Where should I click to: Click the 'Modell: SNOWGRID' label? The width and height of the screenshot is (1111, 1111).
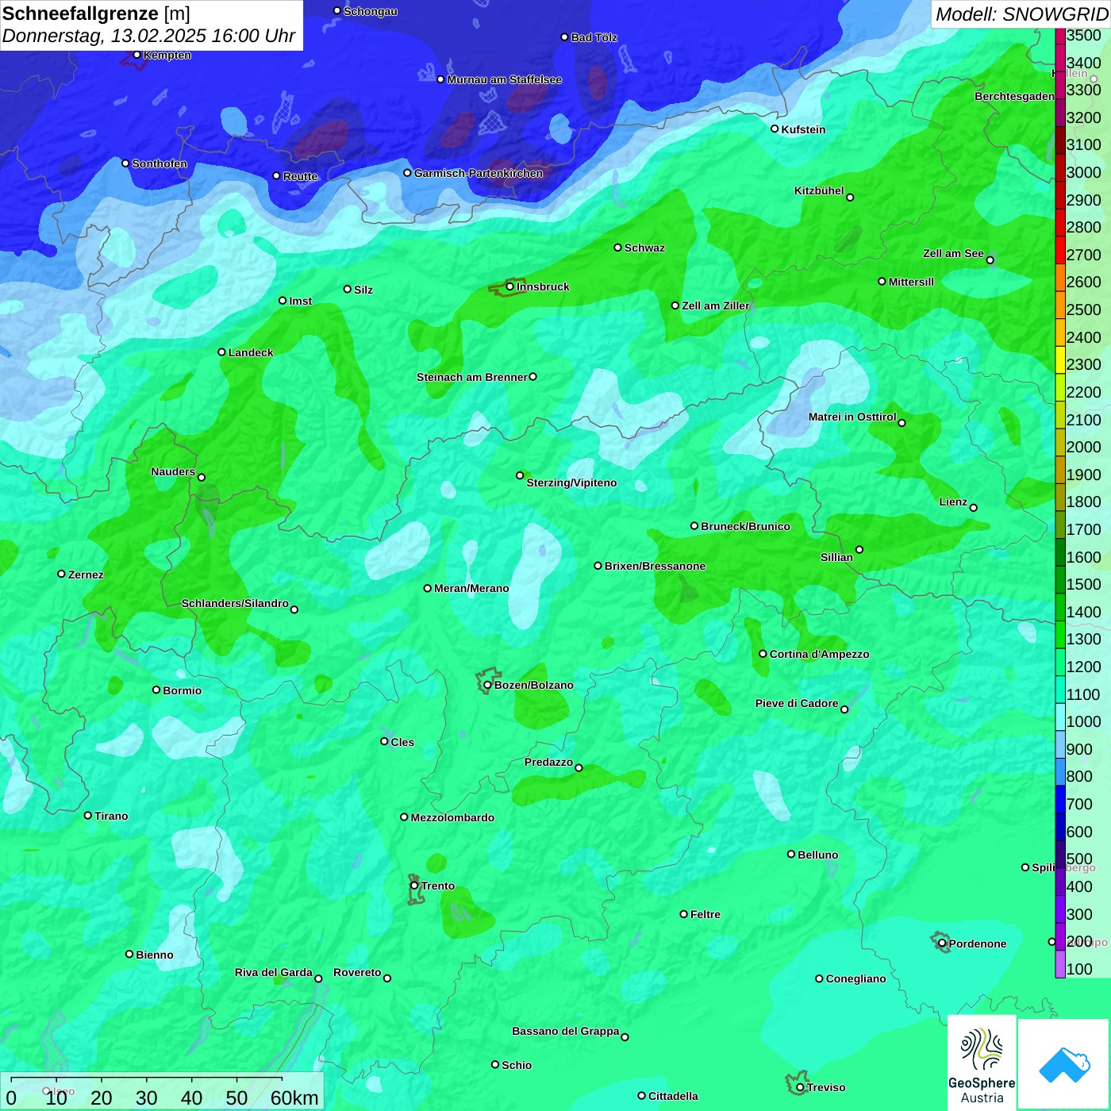pyautogui.click(x=1021, y=14)
